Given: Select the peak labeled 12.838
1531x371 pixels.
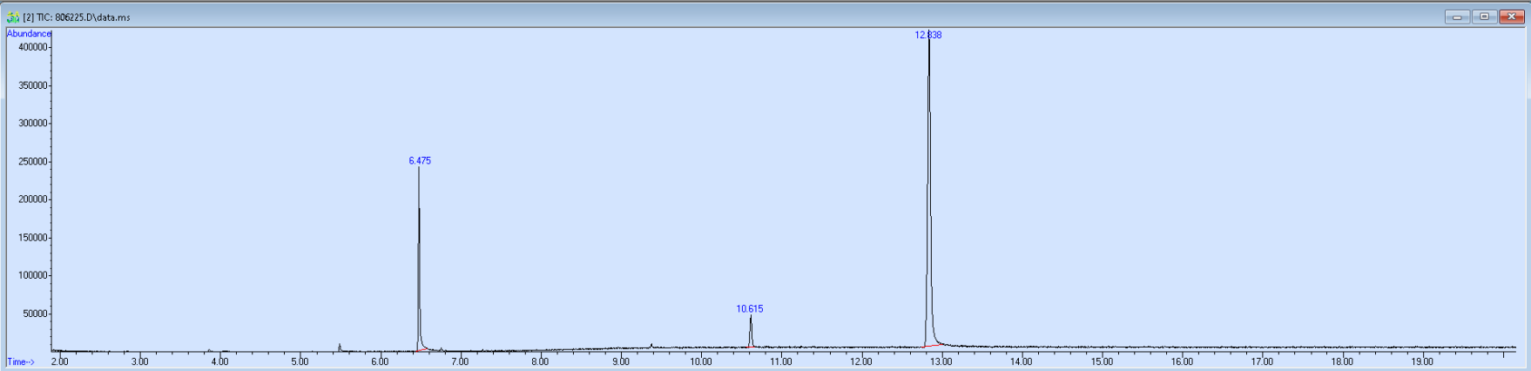Looking at the screenshot, I should pyautogui.click(x=928, y=35).
